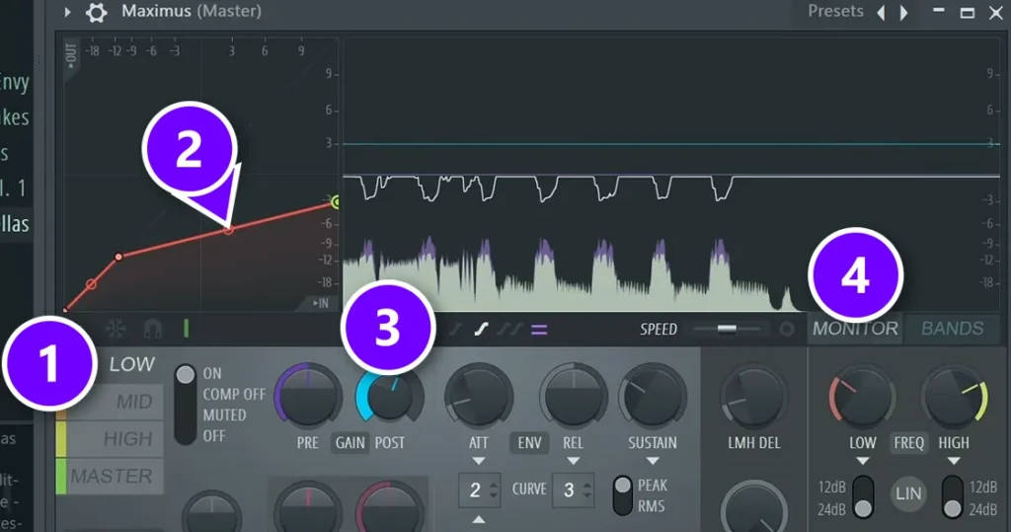Click the OUT axis label corner
The image size is (1011, 532).
coord(71,55)
